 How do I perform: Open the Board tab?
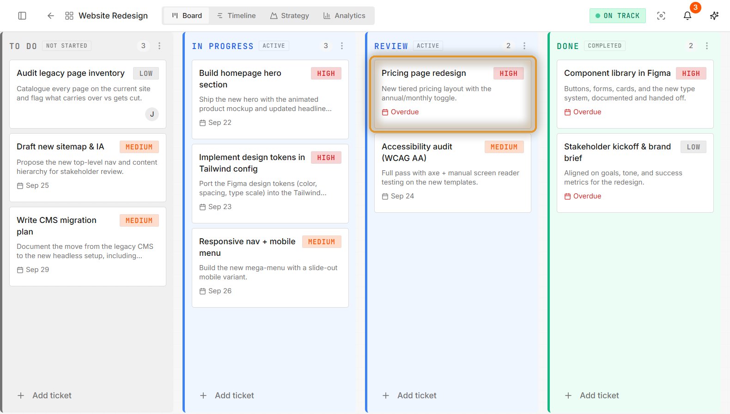pos(187,16)
